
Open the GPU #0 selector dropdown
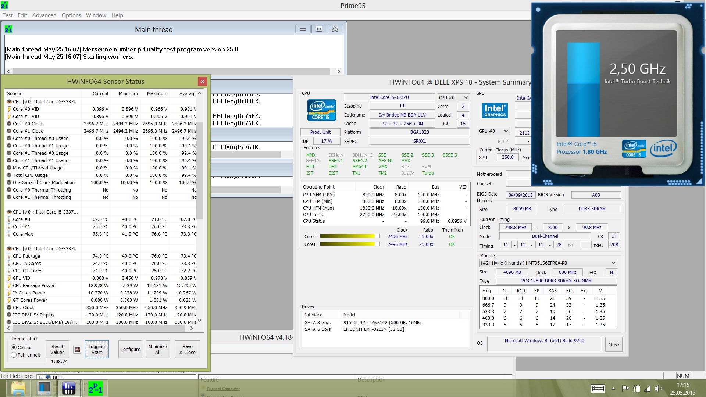pos(493,131)
